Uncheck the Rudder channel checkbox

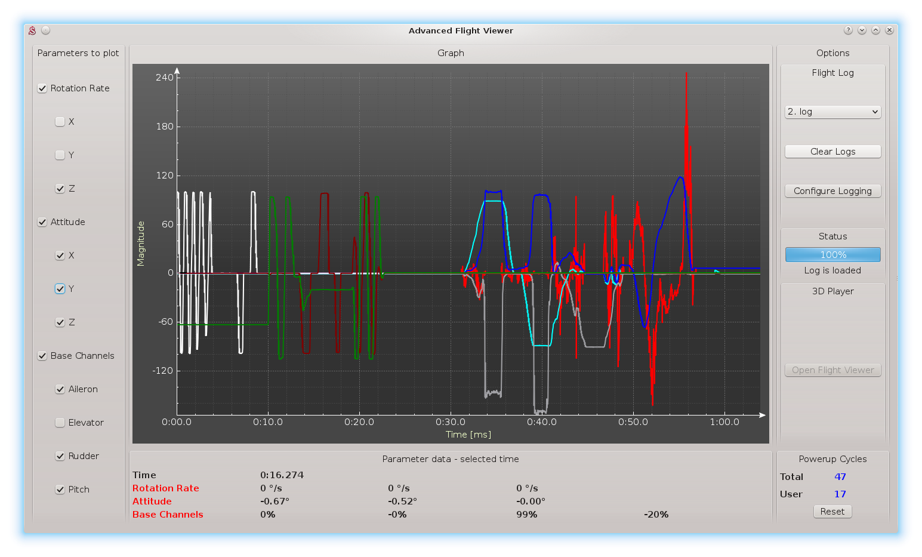pyautogui.click(x=60, y=456)
